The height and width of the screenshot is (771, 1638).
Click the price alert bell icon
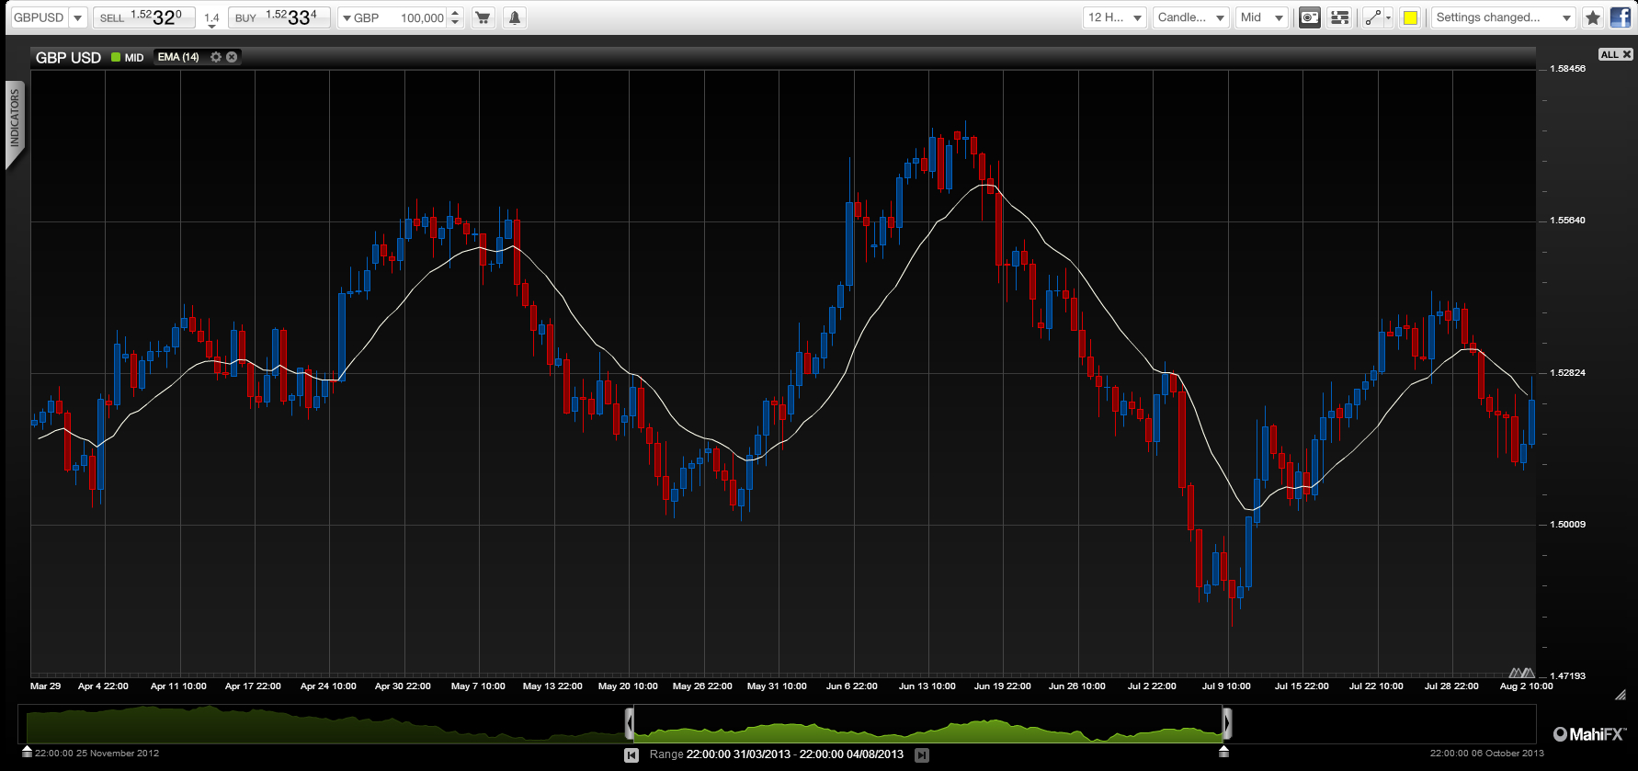point(515,17)
